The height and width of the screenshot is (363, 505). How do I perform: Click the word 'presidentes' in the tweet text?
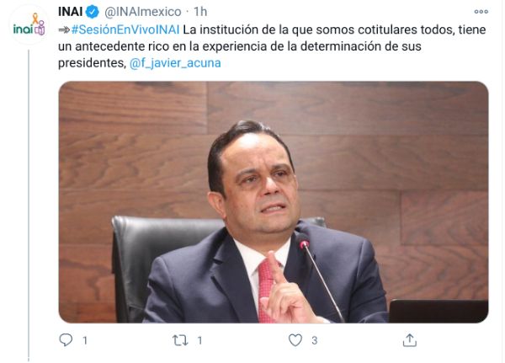91,63
